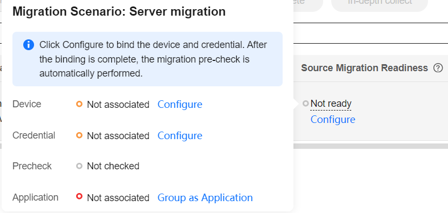Click the gray Precheck status circle
Screen dimensions: 448x213
click(x=79, y=166)
